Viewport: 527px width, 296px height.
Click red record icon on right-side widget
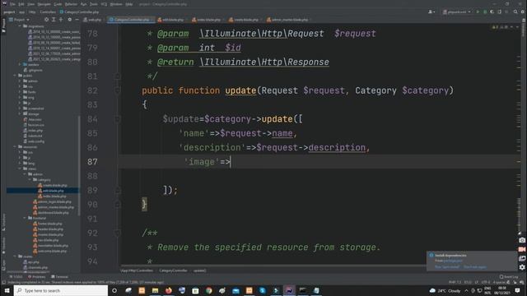(x=521, y=249)
